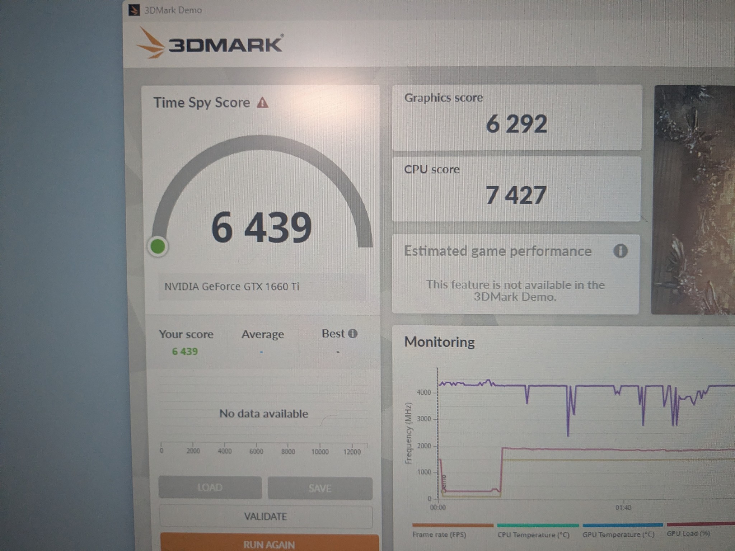Screen dimensions: 735x551
Task: Click the Monitoring heading
Action: (x=439, y=342)
